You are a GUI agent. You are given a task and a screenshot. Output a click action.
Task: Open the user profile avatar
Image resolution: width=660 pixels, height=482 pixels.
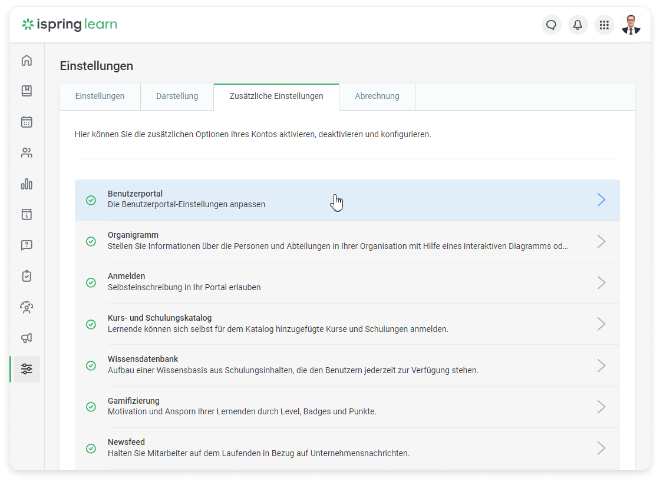point(631,25)
